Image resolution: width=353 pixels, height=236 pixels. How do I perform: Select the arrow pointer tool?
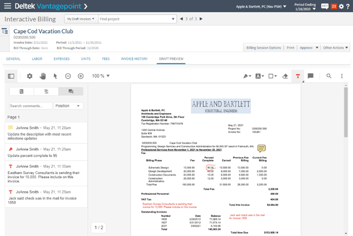(55, 76)
